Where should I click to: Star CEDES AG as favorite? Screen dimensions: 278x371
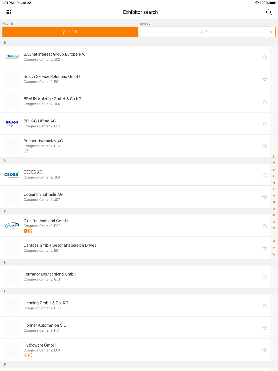coord(265,175)
